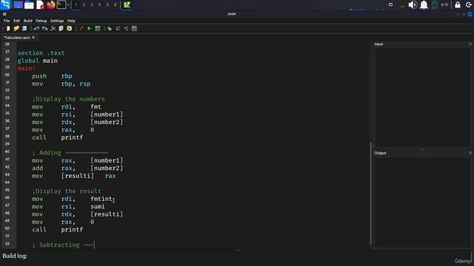Expand the terminal launcher dropdown arrow
This screenshot has height=266, width=474.
click(x=68, y=4)
